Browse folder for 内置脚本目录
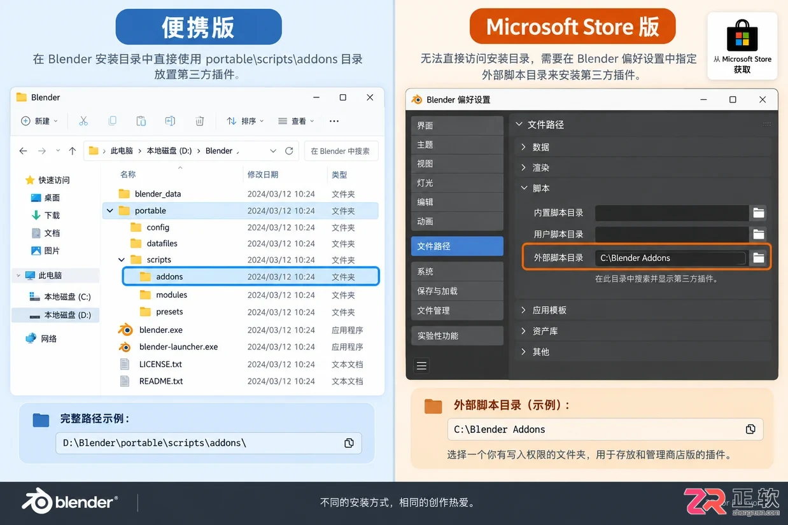Screen dimensions: 788x525 (x=758, y=213)
